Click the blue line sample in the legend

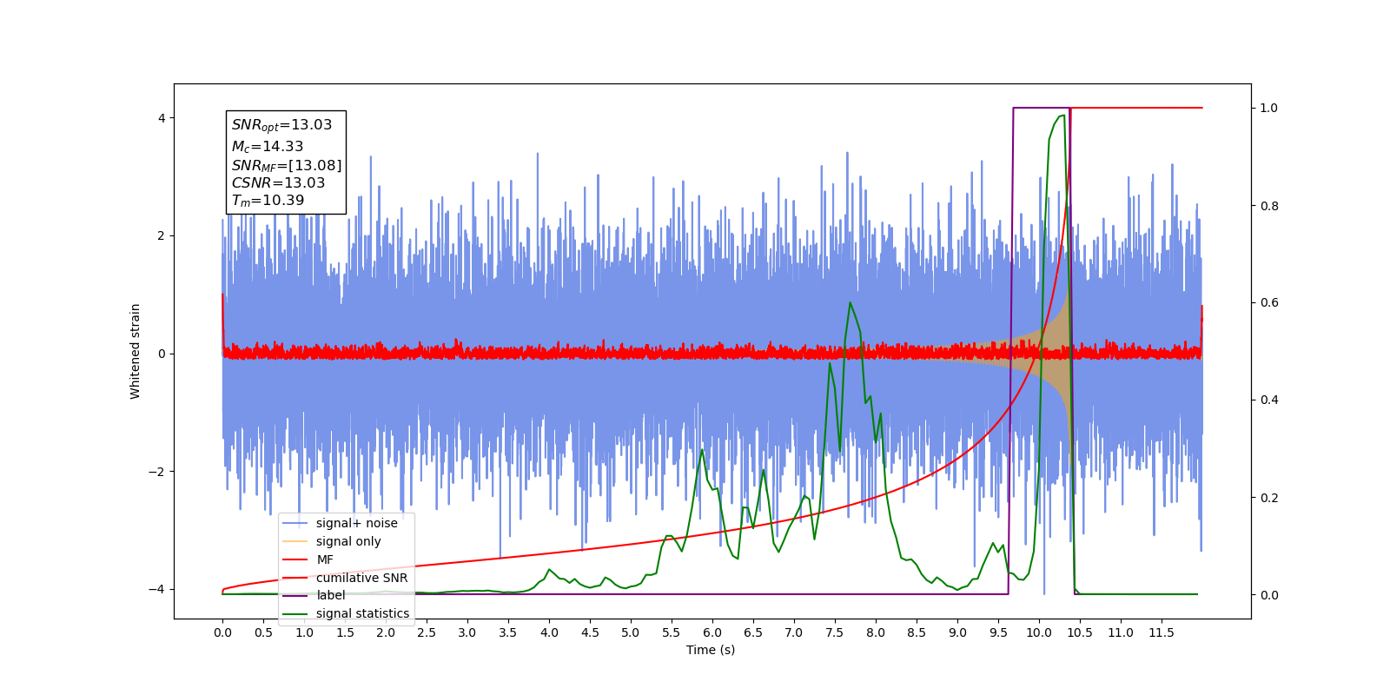(295, 523)
